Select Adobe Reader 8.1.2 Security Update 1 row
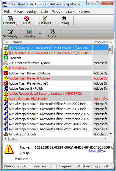 (x=56, y=94)
